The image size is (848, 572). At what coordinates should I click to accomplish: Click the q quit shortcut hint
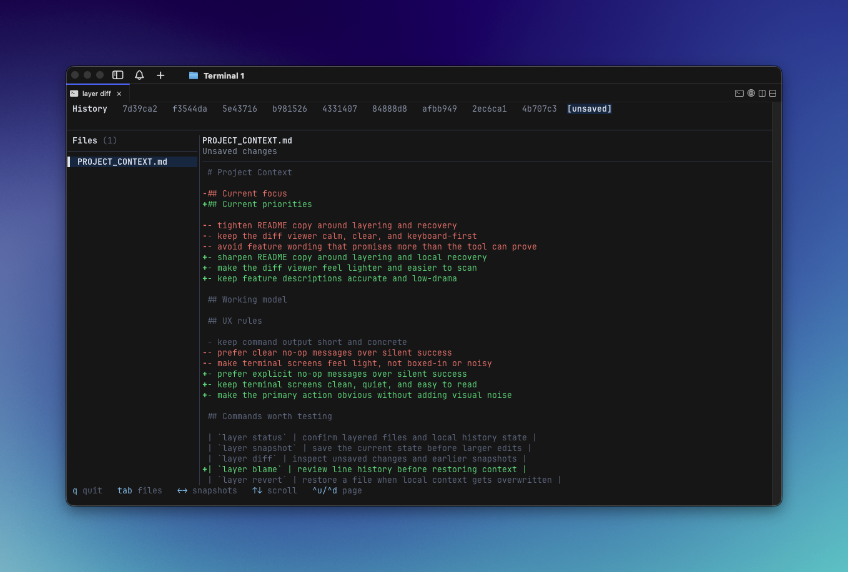(87, 491)
